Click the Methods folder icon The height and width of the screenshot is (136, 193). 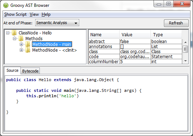pyautogui.click(x=21, y=38)
